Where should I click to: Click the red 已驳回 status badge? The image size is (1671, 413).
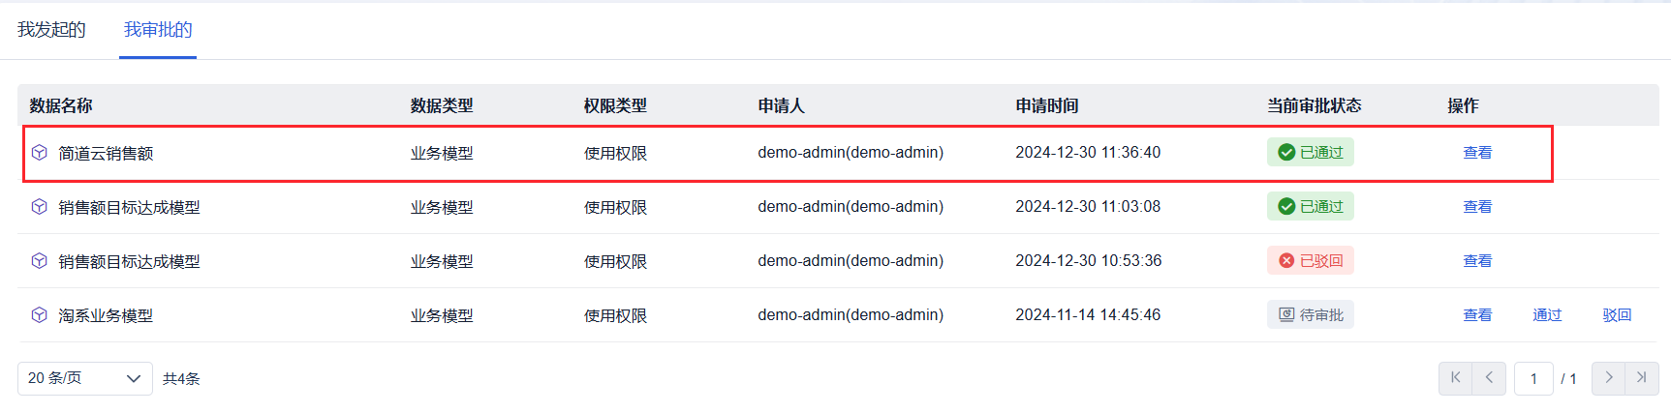pyautogui.click(x=1311, y=261)
